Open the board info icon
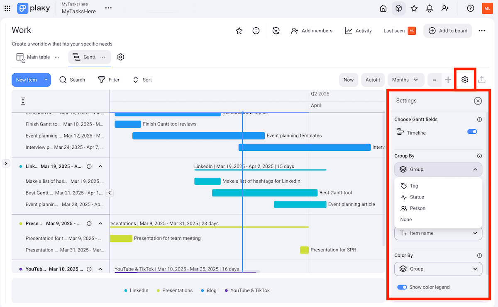 pos(256,31)
